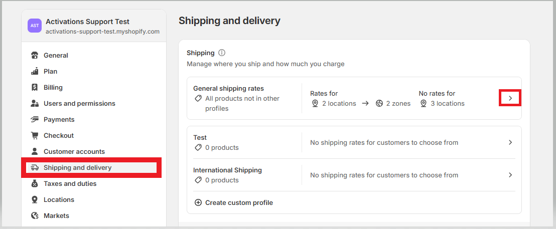Screen dimensions: 556x229
Task: Click the Billing receipt icon
Action: click(35, 87)
